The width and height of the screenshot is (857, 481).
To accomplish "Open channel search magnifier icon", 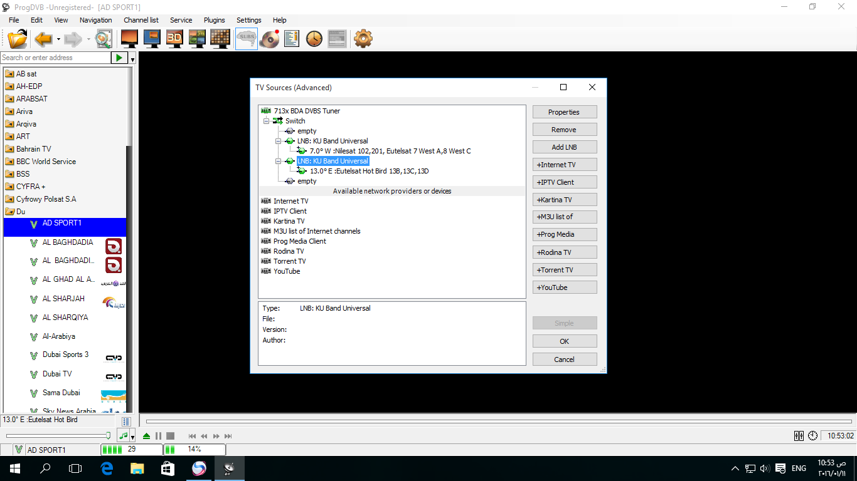I will coord(103,39).
